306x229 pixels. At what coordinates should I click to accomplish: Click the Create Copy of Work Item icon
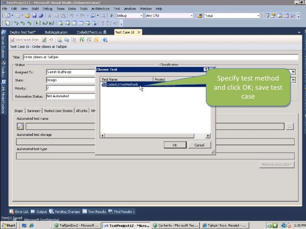[66, 40]
